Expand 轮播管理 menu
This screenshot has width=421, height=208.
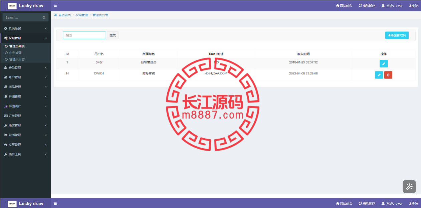[x=25, y=135]
